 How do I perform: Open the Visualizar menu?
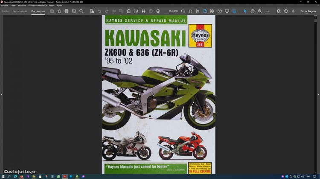pos(22,5)
